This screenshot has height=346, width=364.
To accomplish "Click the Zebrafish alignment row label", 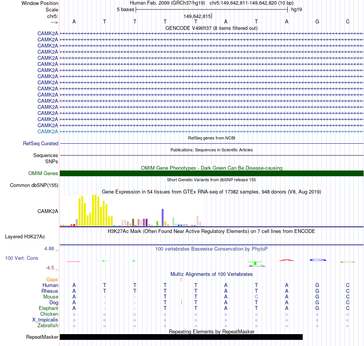I will pos(48,326).
